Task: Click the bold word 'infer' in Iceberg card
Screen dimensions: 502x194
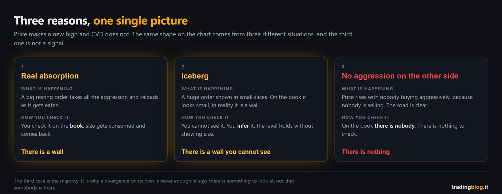Action: click(x=243, y=126)
